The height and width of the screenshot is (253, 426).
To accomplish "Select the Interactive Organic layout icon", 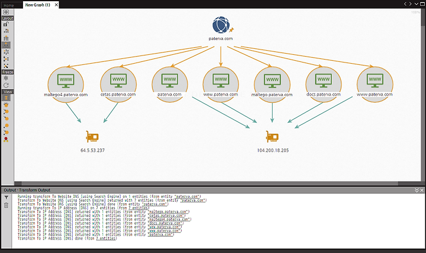I will 6,66.
